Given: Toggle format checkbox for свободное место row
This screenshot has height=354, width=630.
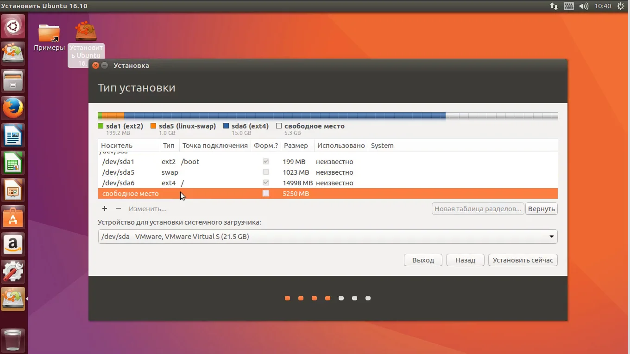Looking at the screenshot, I should (x=266, y=193).
